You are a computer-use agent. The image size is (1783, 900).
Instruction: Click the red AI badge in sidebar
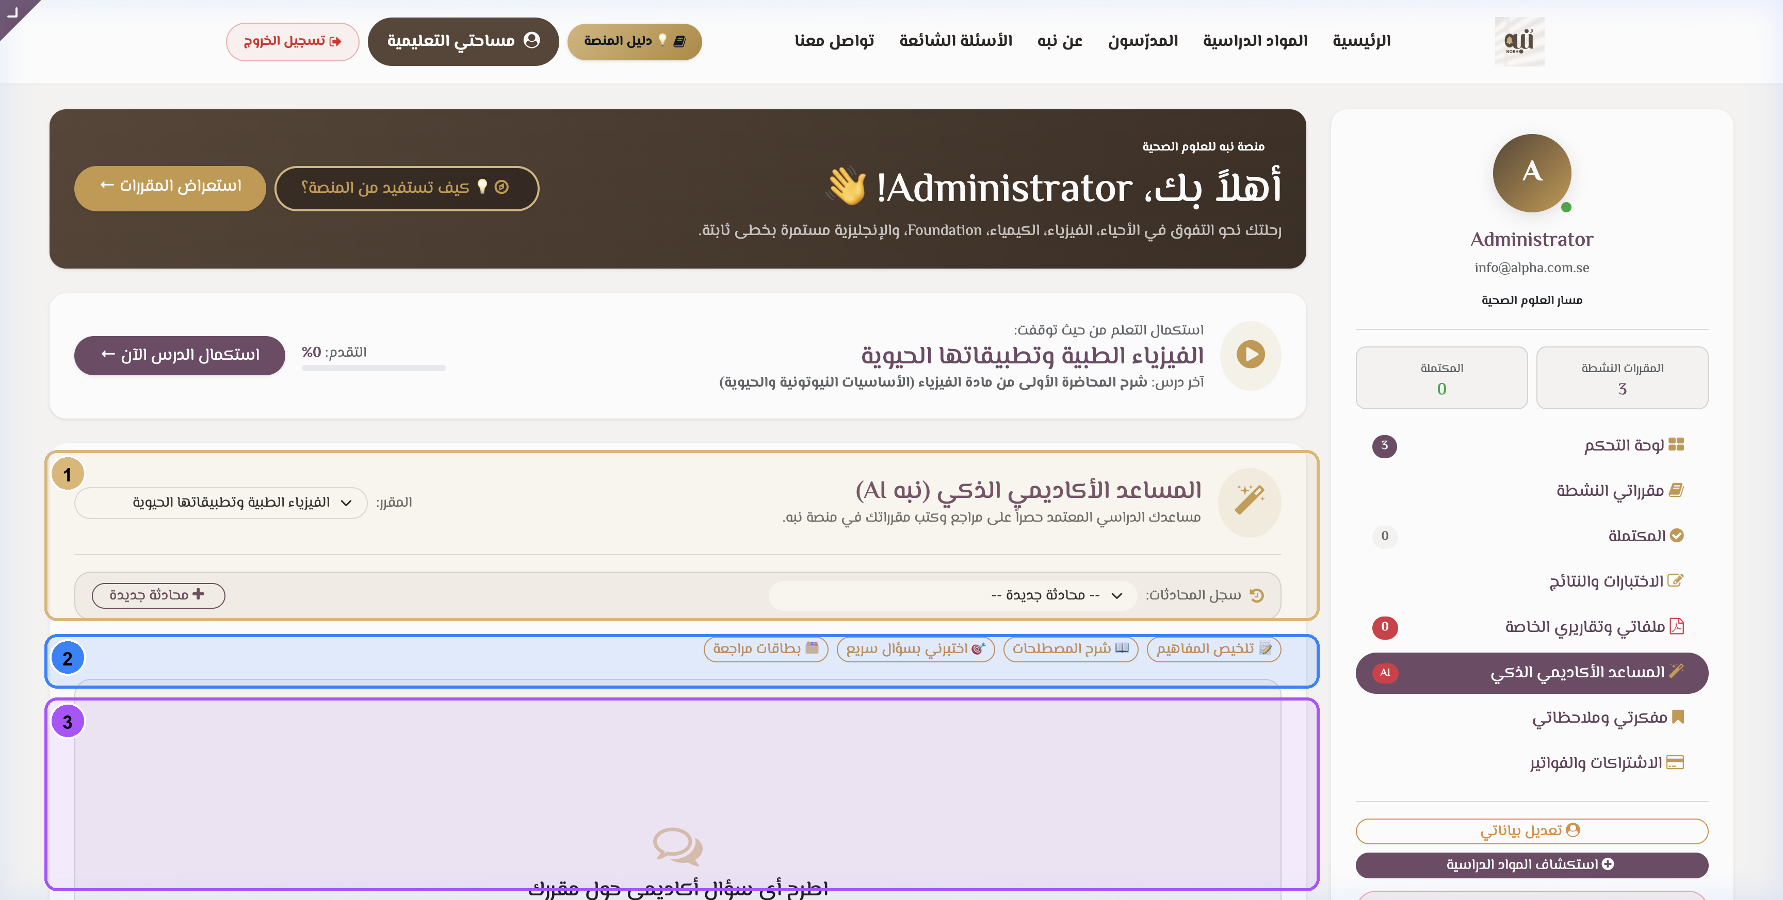[x=1384, y=672]
